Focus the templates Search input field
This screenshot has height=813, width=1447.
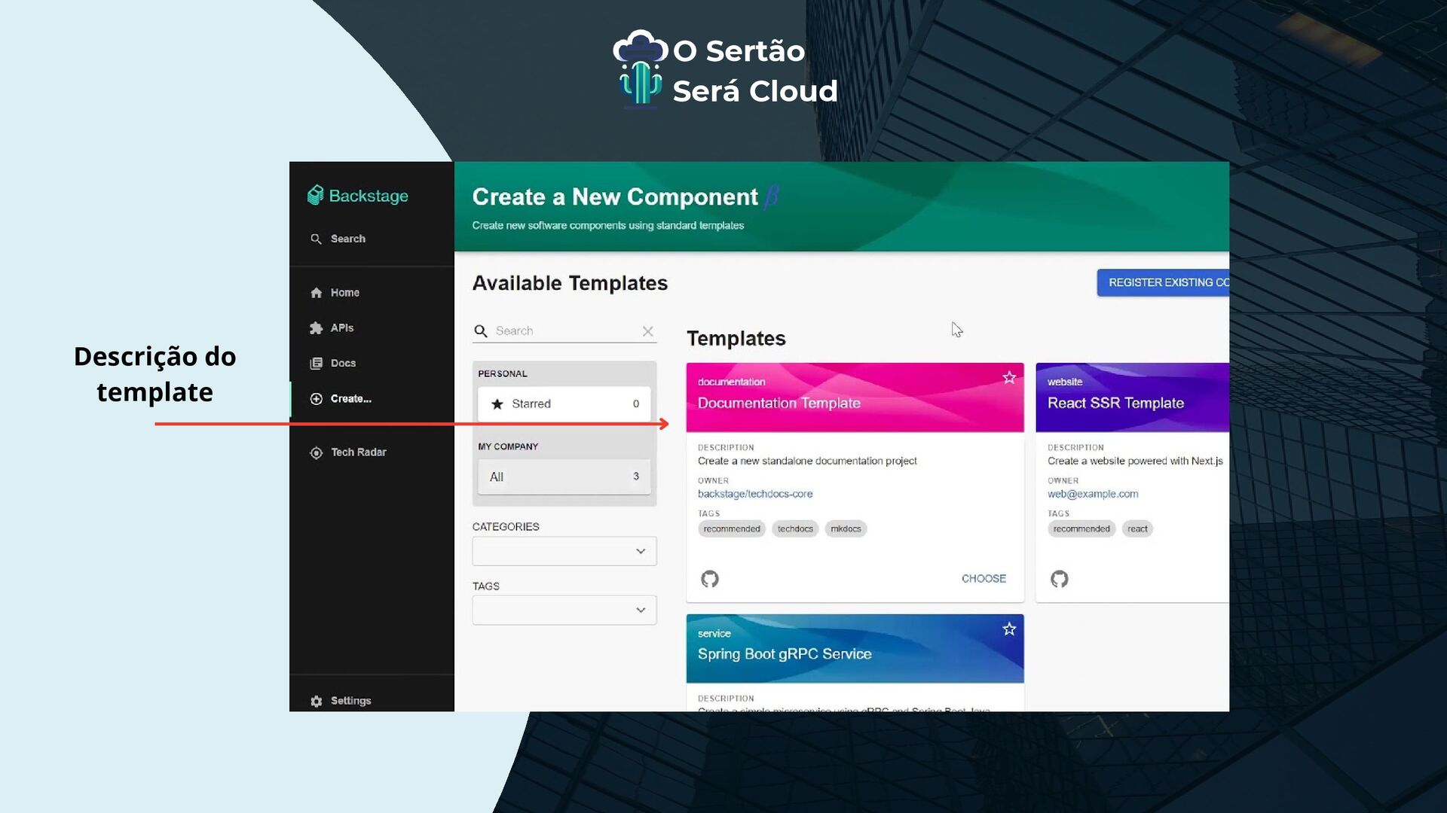click(565, 331)
